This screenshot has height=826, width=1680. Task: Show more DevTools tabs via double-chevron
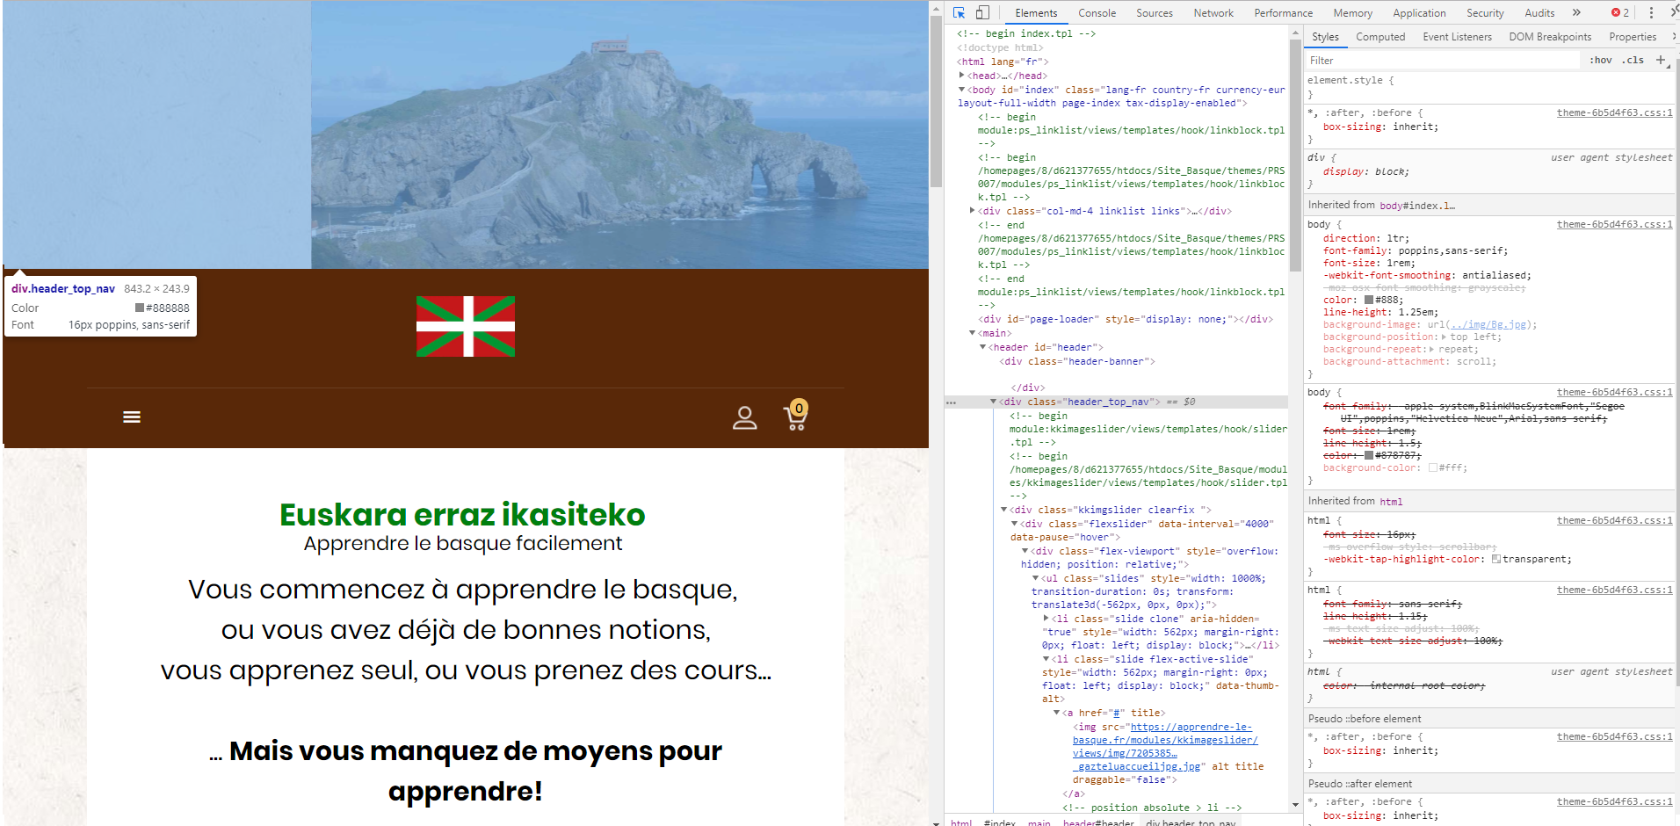coord(1576,13)
